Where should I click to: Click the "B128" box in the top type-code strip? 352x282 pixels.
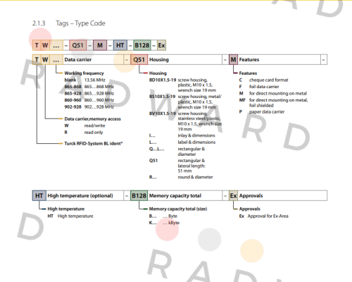coord(142,45)
